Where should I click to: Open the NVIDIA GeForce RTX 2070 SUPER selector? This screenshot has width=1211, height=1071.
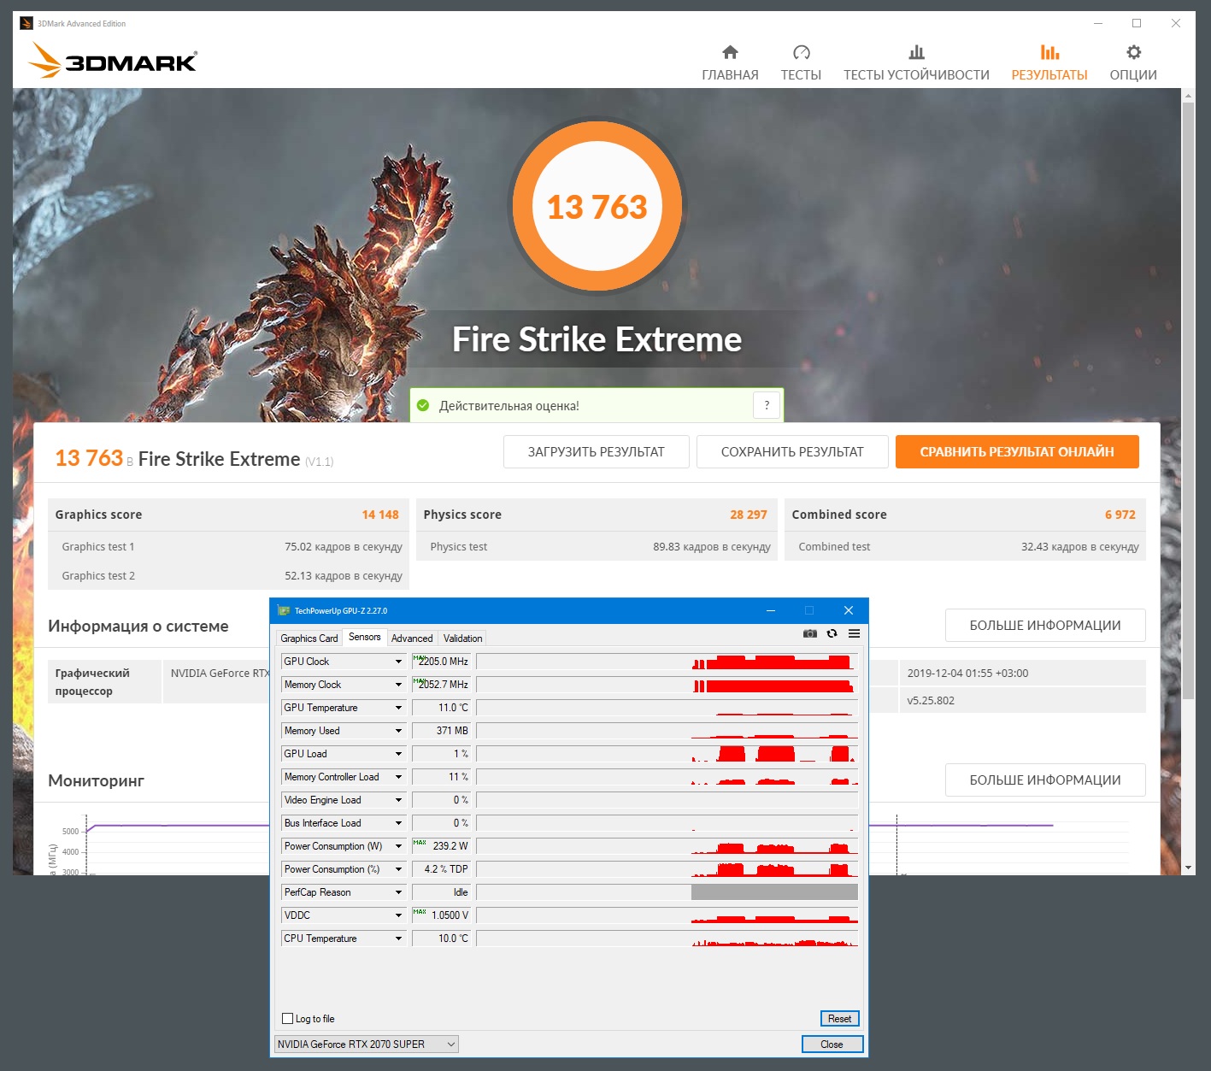pos(367,1045)
